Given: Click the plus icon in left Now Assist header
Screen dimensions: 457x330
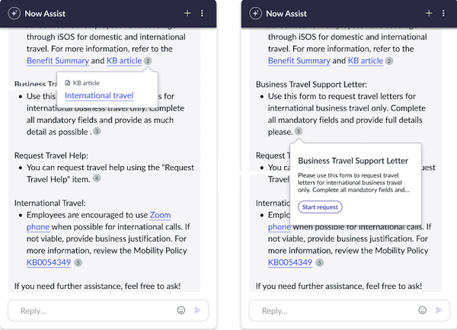Looking at the screenshot, I should pos(187,14).
